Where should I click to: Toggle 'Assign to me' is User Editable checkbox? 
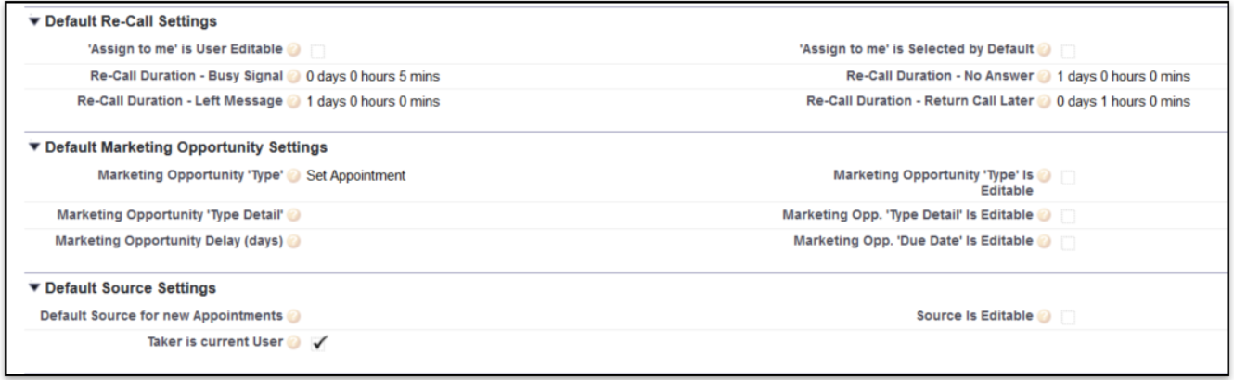tap(317, 50)
